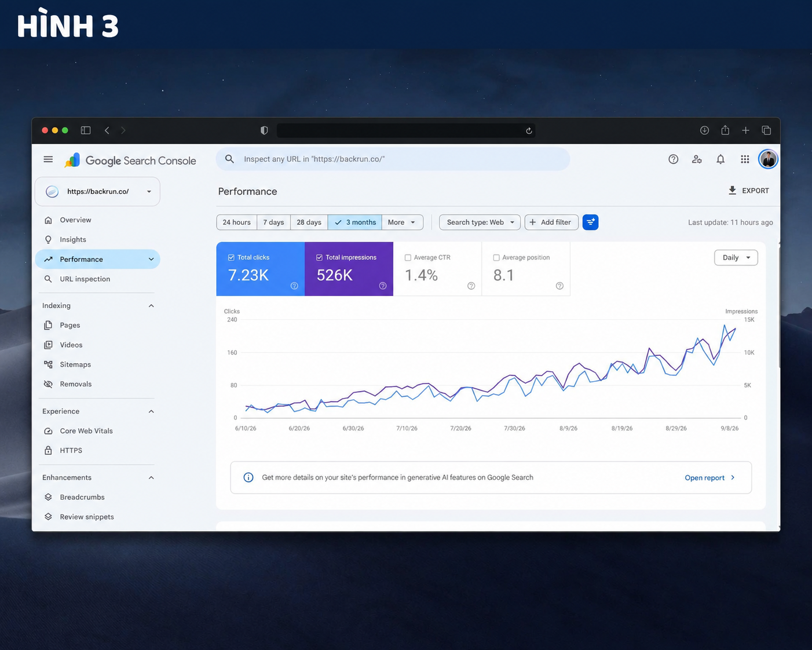The height and width of the screenshot is (650, 812).
Task: Collapse the Experience section
Action: 151,411
